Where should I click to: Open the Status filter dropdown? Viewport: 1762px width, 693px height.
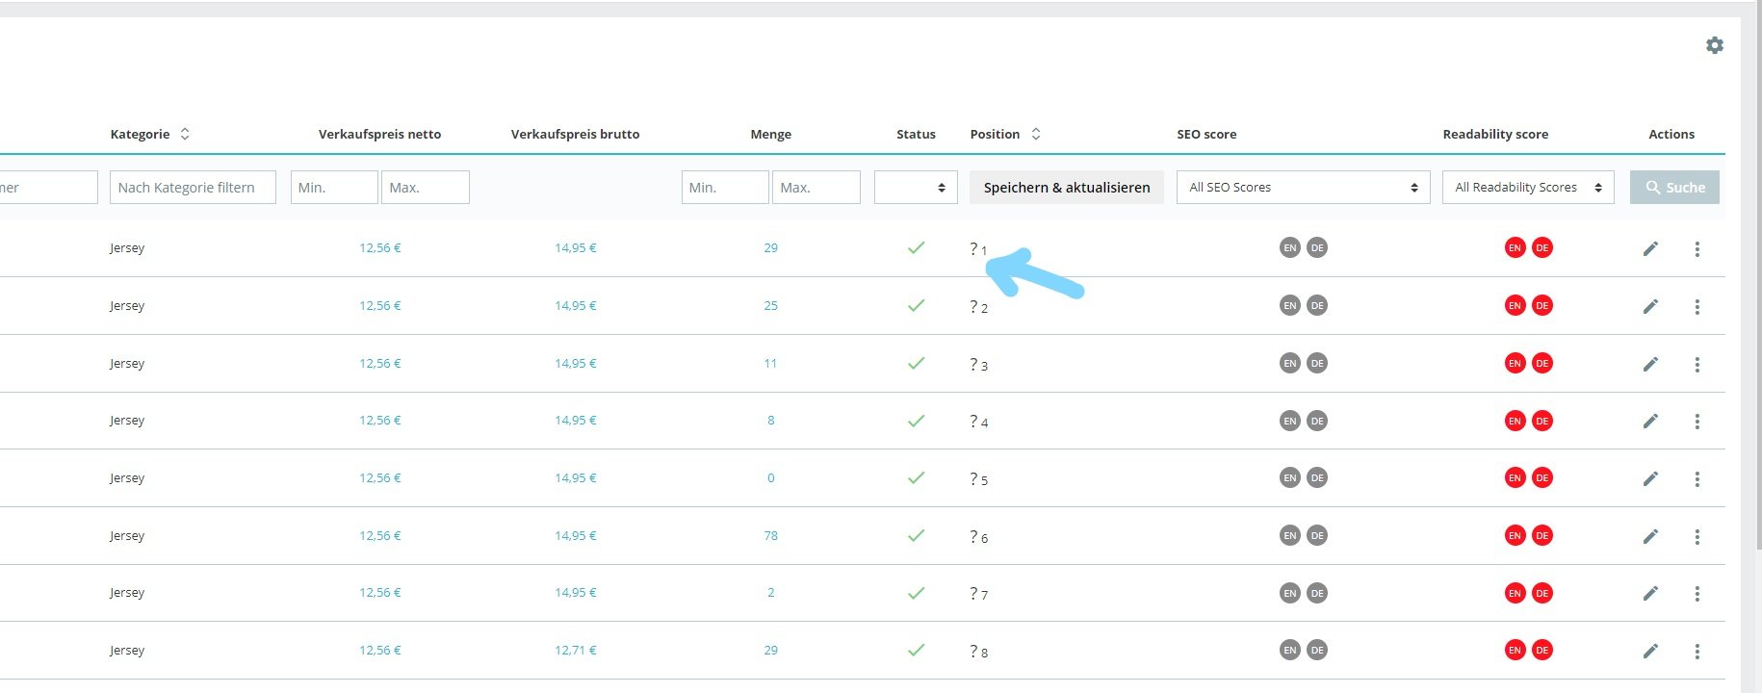coord(916,188)
